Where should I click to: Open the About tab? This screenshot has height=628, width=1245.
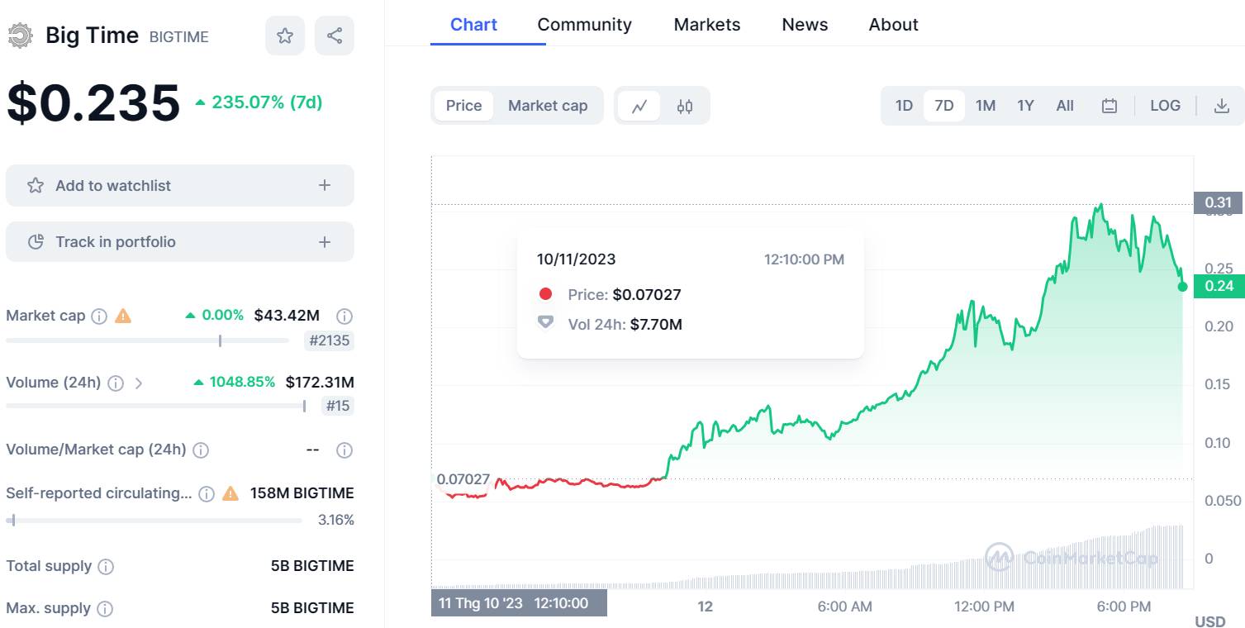[x=893, y=25]
